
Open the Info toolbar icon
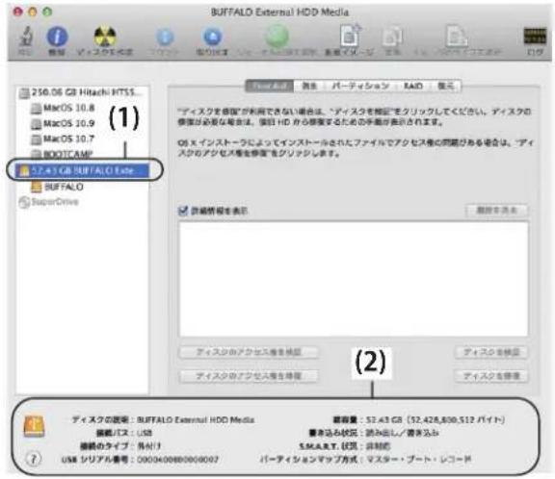(57, 36)
